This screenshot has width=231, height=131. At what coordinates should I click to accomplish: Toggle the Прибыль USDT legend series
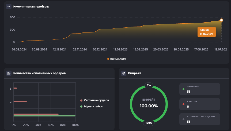116,59
